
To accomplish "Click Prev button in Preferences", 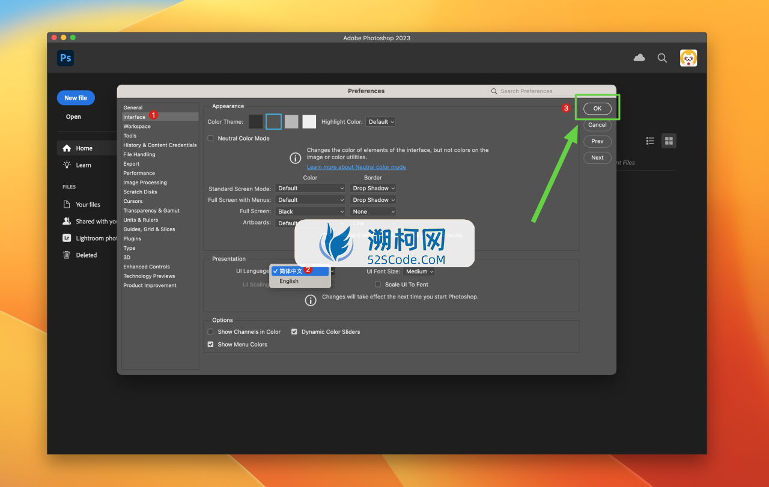I will tap(597, 141).
